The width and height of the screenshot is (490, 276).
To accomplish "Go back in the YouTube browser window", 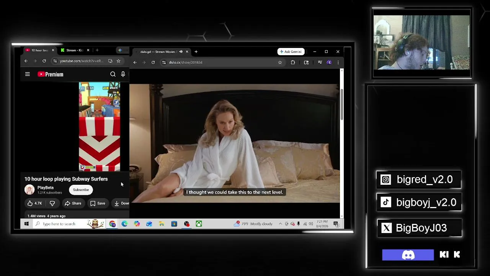I will pos(26,61).
